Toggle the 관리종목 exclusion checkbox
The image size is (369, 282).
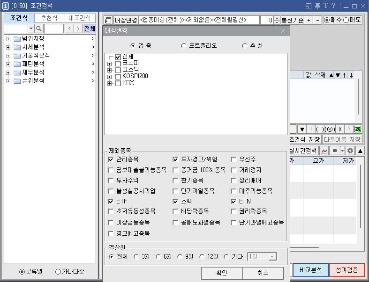(x=111, y=159)
